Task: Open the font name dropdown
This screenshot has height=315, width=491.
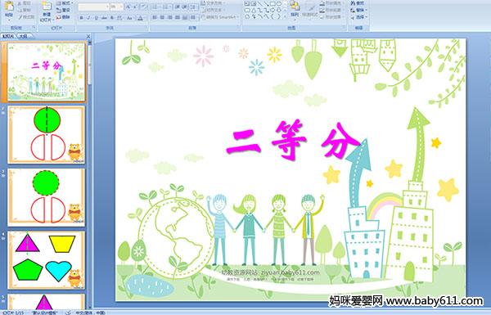Action: tap(106, 7)
